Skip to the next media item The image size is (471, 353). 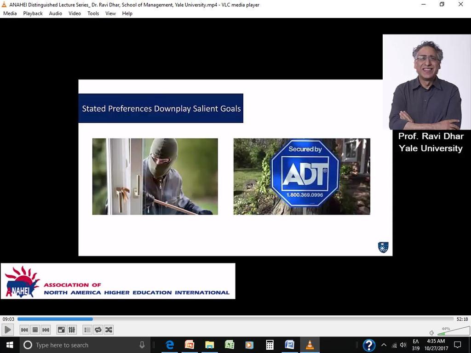[x=46, y=330]
